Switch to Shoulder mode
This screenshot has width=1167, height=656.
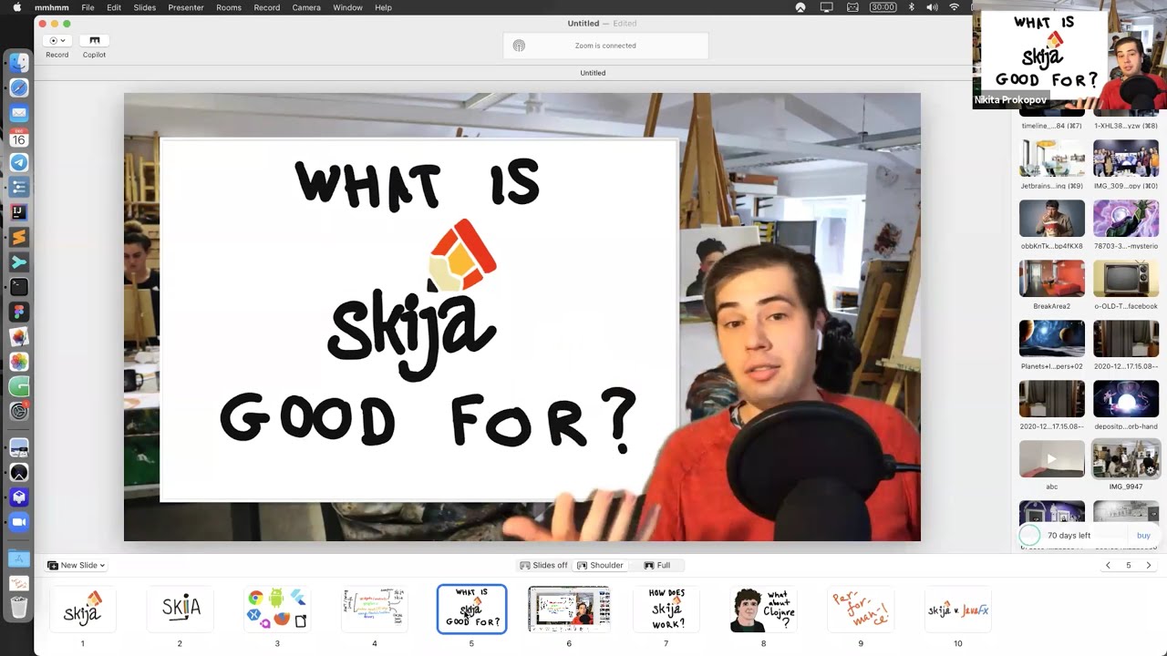click(x=600, y=565)
